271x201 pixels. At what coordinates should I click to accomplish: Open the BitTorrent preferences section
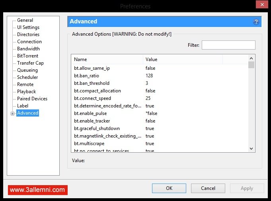tap(28, 56)
